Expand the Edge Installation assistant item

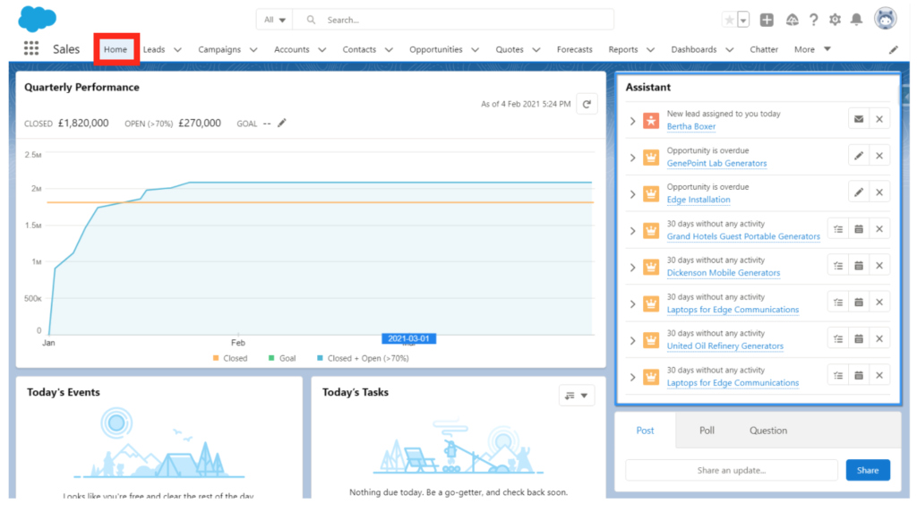632,194
